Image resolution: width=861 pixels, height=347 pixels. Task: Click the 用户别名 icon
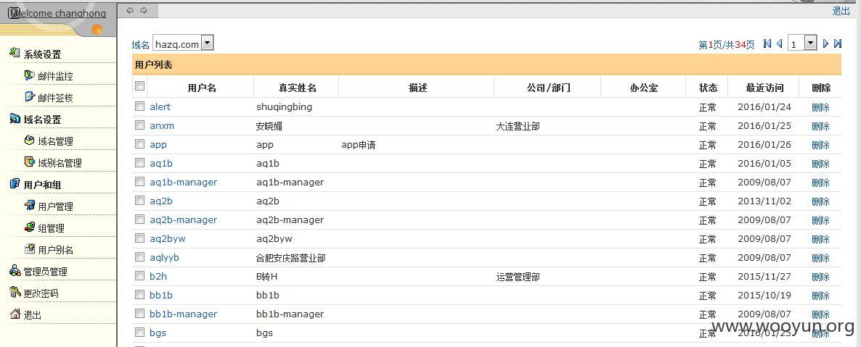(x=30, y=249)
